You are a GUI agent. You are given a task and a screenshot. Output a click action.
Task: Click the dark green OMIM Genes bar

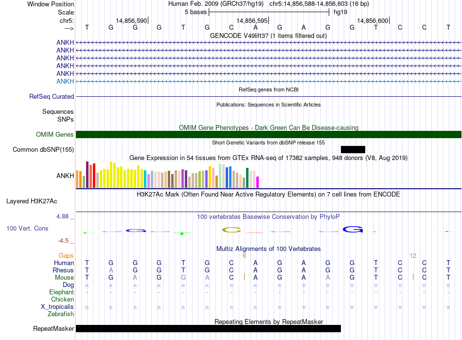(x=268, y=135)
